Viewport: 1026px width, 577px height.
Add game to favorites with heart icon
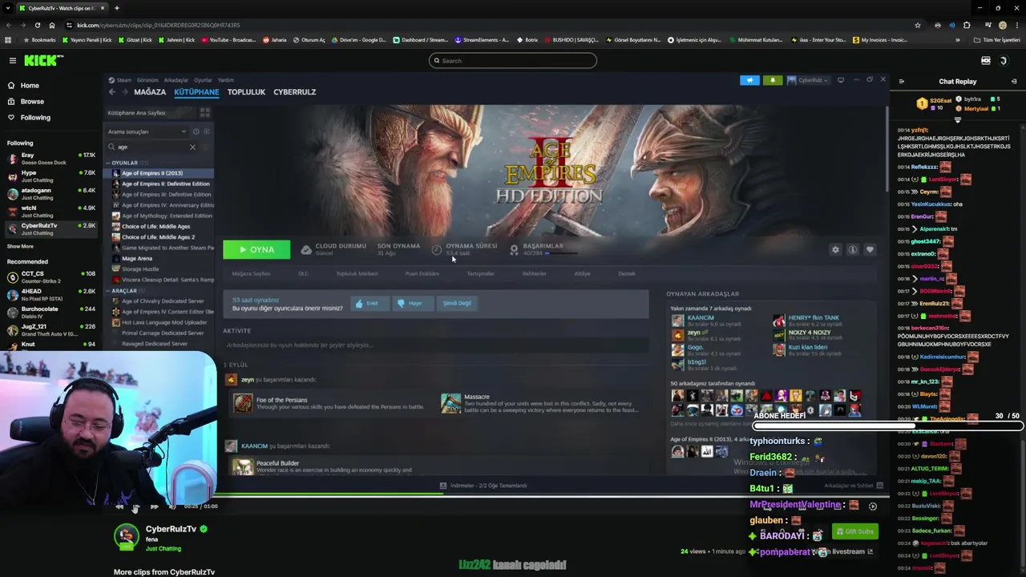870,249
